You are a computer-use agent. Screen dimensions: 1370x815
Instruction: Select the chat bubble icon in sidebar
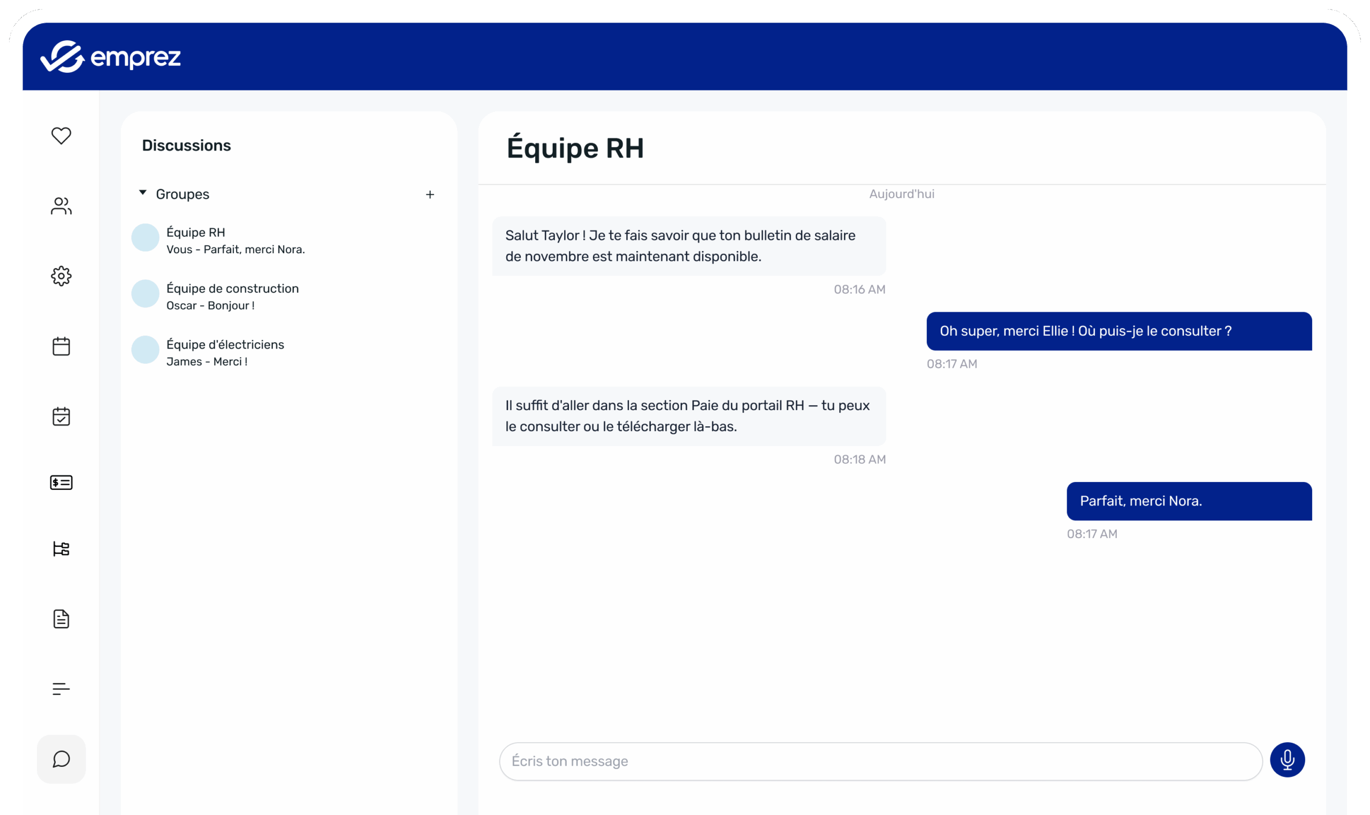61,759
